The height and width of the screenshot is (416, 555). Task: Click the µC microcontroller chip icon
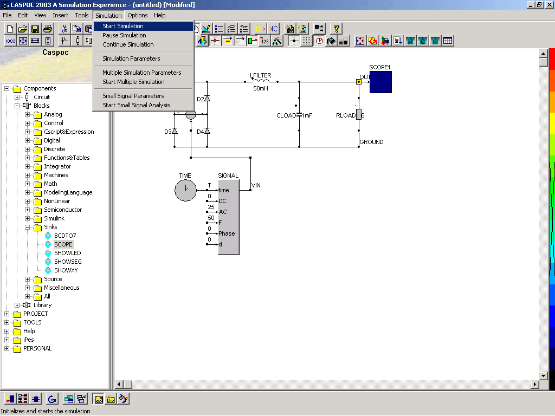tap(410, 41)
